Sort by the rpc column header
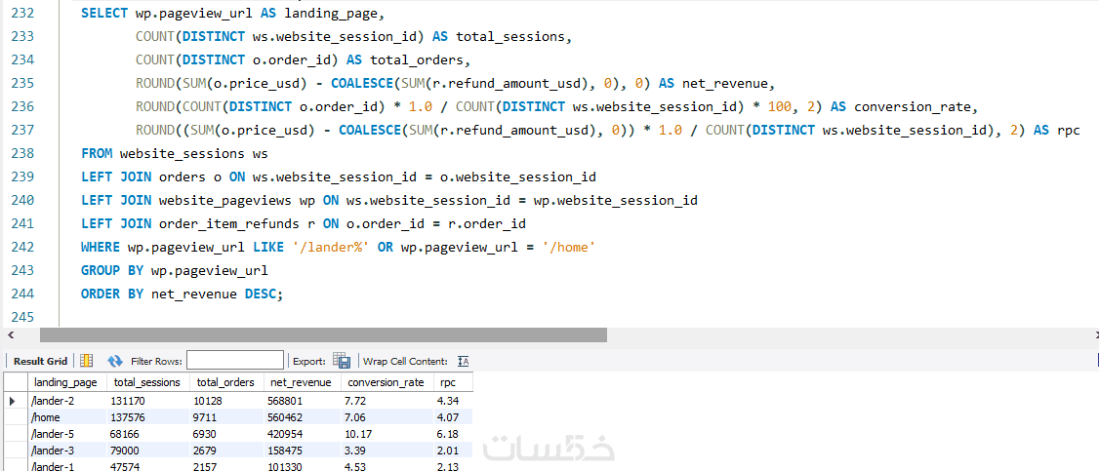Image resolution: width=1099 pixels, height=471 pixels. (454, 382)
